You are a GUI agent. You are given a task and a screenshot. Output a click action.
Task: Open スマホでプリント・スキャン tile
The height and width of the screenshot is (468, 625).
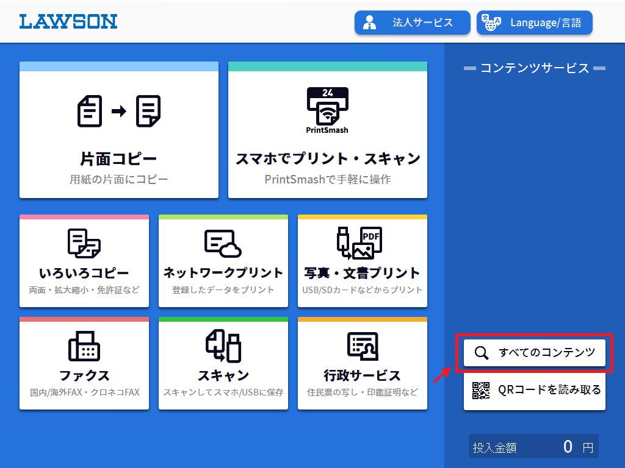tap(328, 130)
